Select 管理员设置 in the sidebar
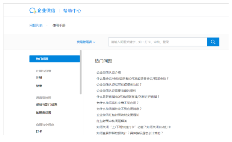 tap(44, 113)
